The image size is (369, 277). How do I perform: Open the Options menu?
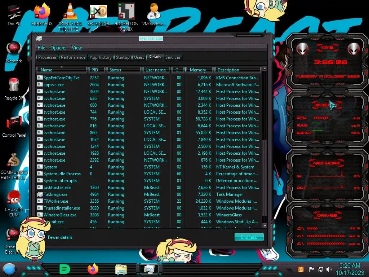[58, 48]
